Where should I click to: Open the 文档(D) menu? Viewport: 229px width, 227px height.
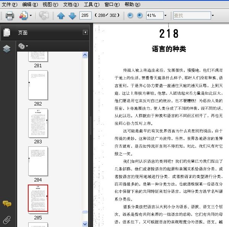tap(71, 5)
